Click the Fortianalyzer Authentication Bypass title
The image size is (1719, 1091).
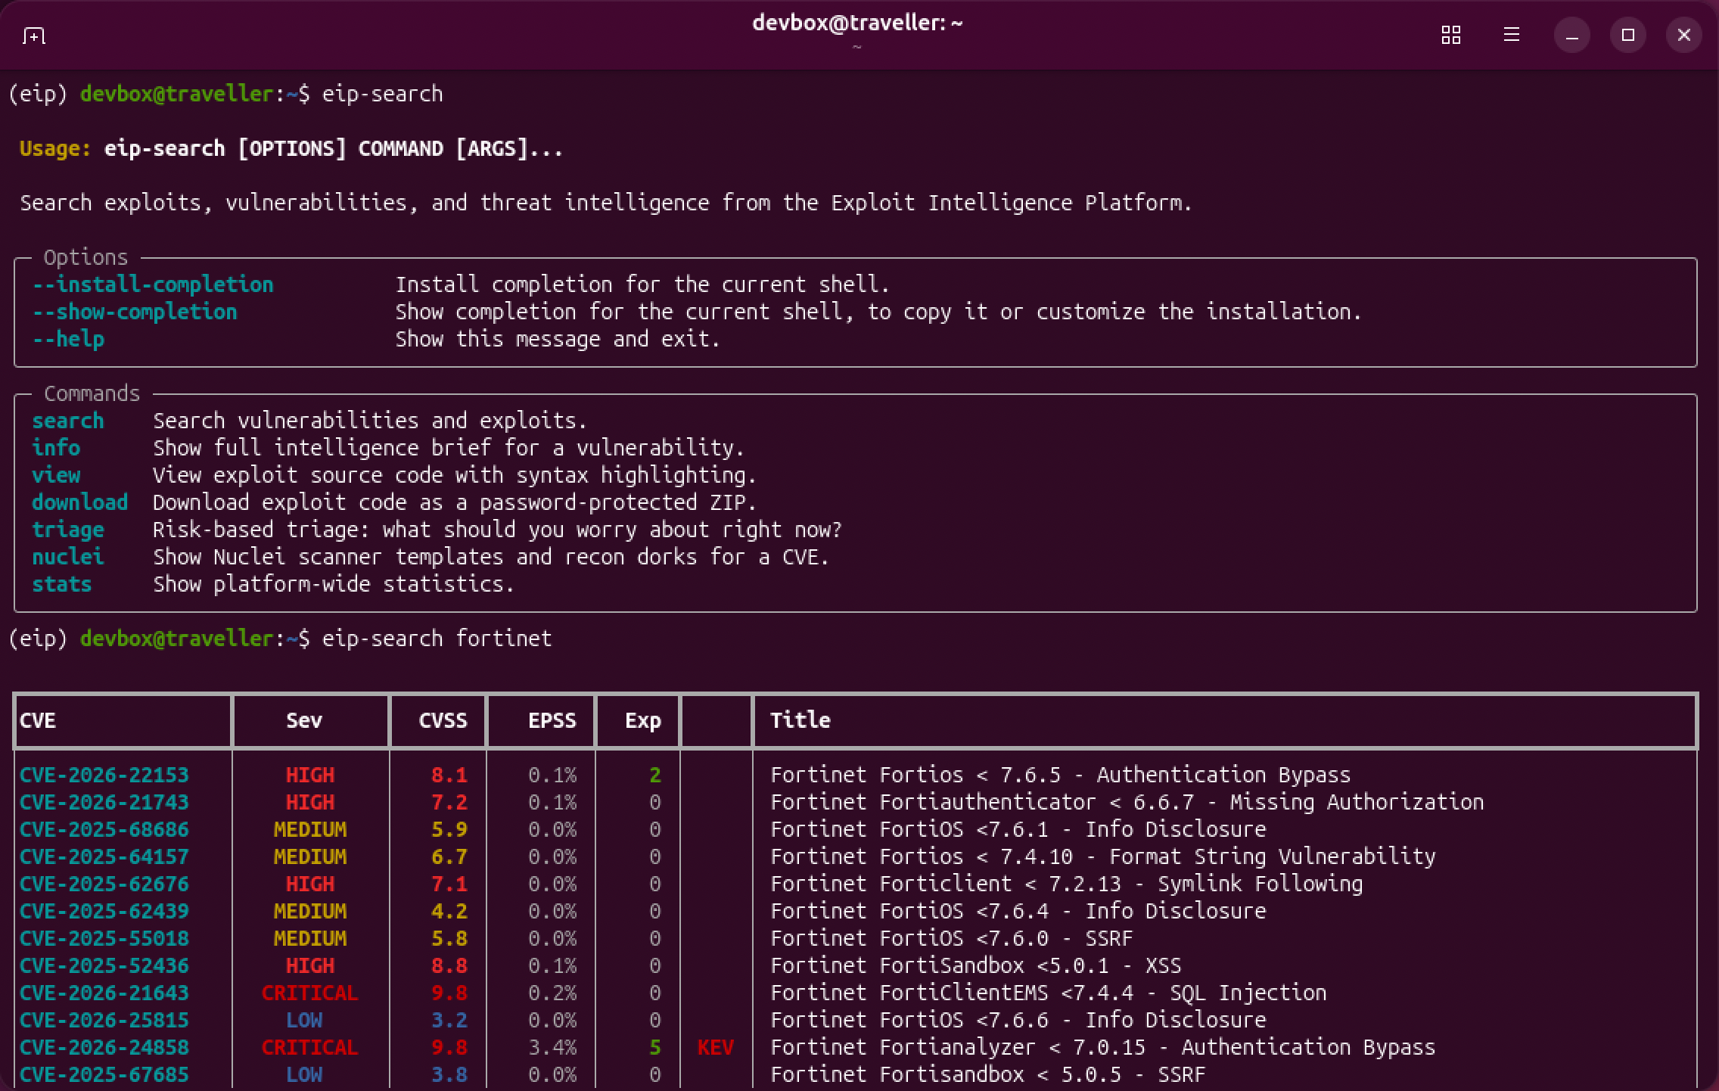(x=1103, y=1047)
